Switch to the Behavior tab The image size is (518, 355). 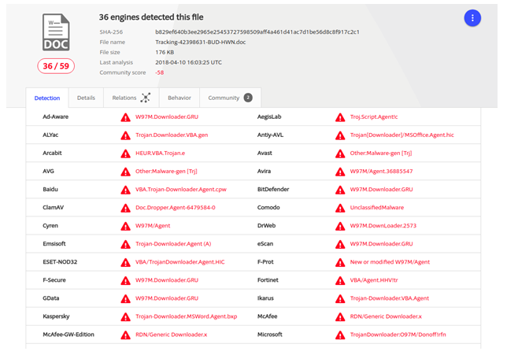[179, 98]
